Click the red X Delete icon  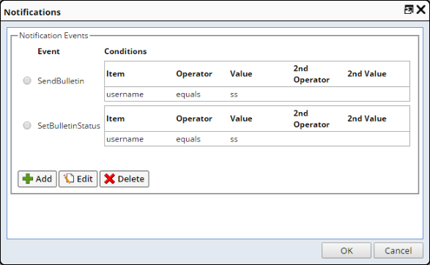click(x=109, y=179)
